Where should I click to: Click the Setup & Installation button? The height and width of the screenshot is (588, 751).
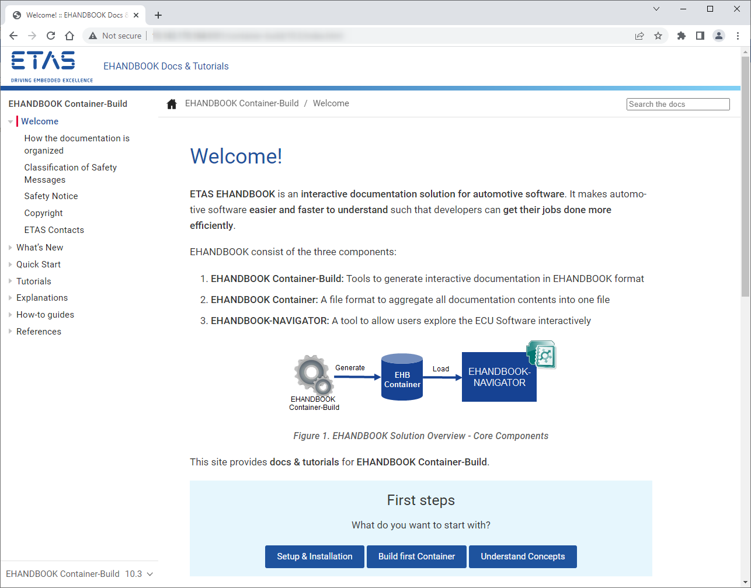(314, 556)
